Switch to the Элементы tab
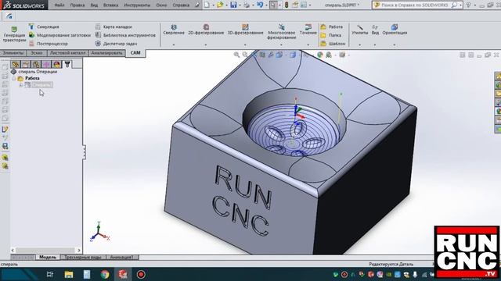Viewport: 501px width, 281px height. 13,53
